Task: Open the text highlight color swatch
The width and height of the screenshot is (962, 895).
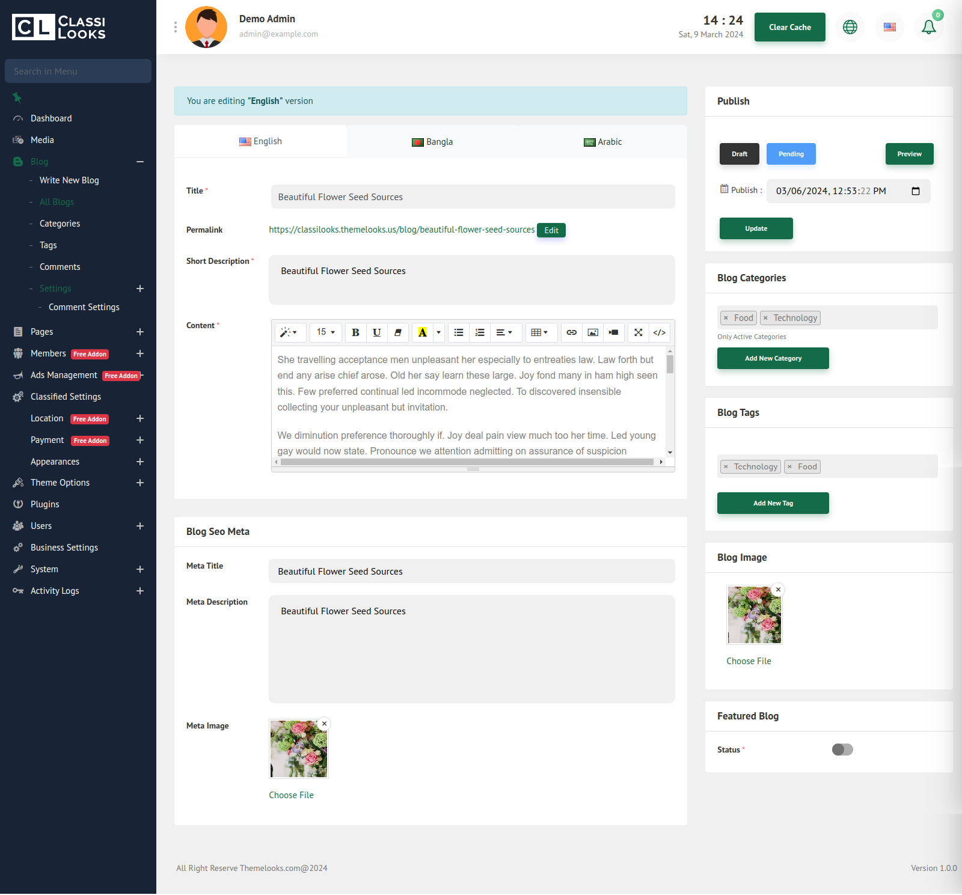Action: pyautogui.click(x=422, y=332)
